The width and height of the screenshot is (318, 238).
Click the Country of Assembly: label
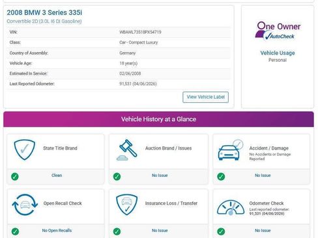pyautogui.click(x=29, y=53)
